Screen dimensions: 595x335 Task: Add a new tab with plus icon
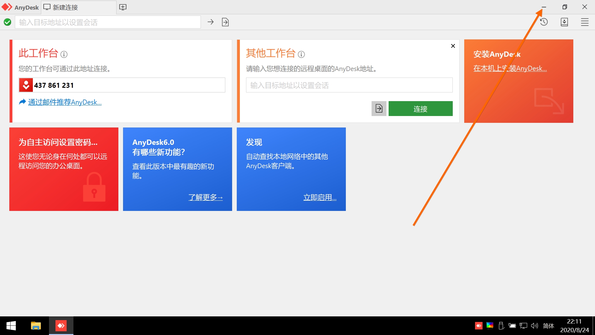coord(123,7)
